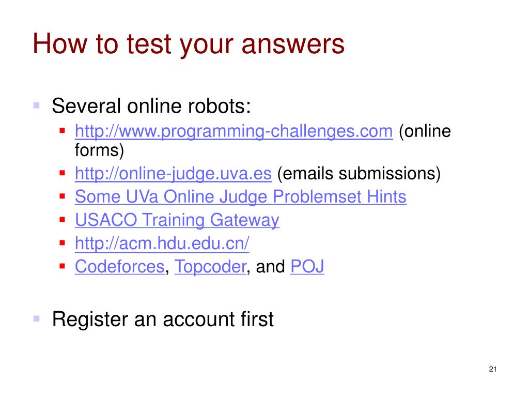Open the Topcoder link
The image size is (529, 397).
point(210,267)
